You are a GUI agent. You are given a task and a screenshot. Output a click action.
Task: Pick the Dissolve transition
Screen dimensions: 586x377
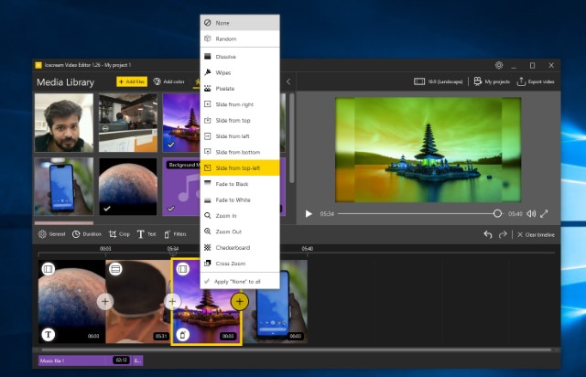[240, 57]
